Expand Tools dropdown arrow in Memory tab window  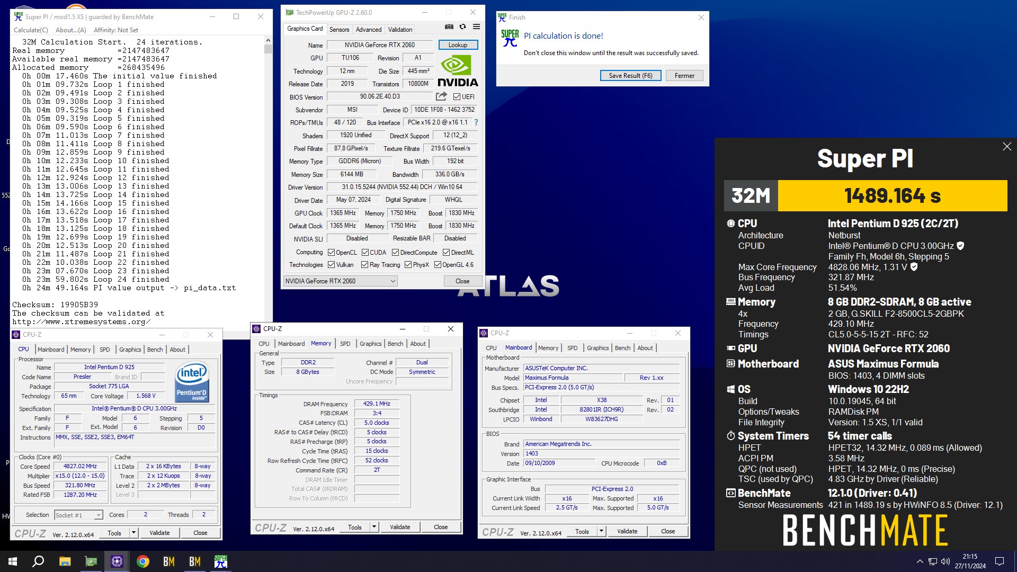374,527
